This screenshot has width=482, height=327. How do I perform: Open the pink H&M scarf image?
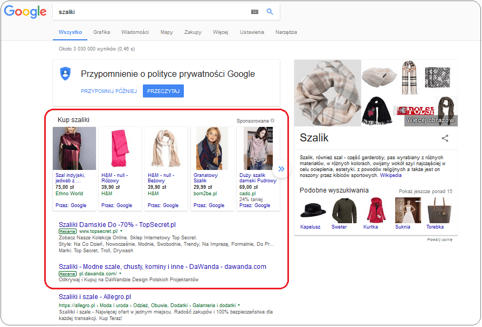[120, 148]
